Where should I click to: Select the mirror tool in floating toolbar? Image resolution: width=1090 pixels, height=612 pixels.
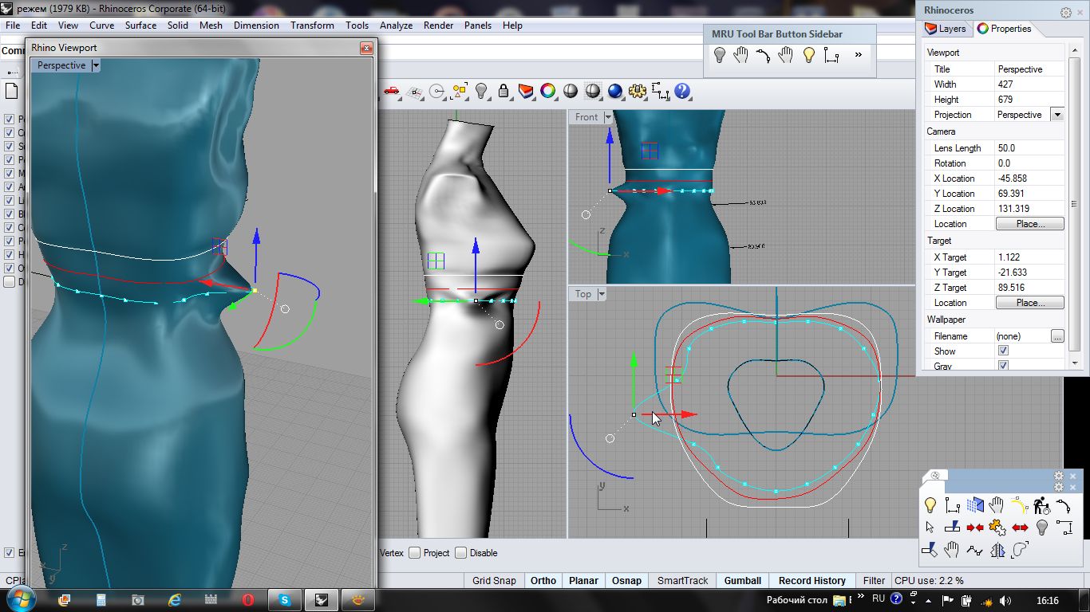coord(997,549)
